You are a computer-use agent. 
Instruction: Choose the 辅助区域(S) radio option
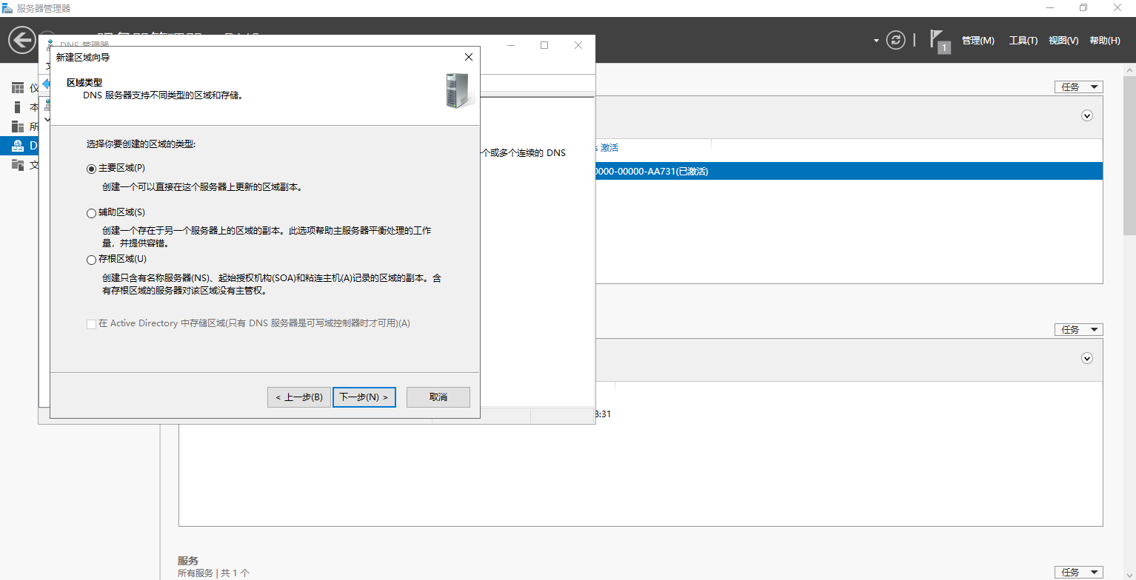[x=92, y=213]
